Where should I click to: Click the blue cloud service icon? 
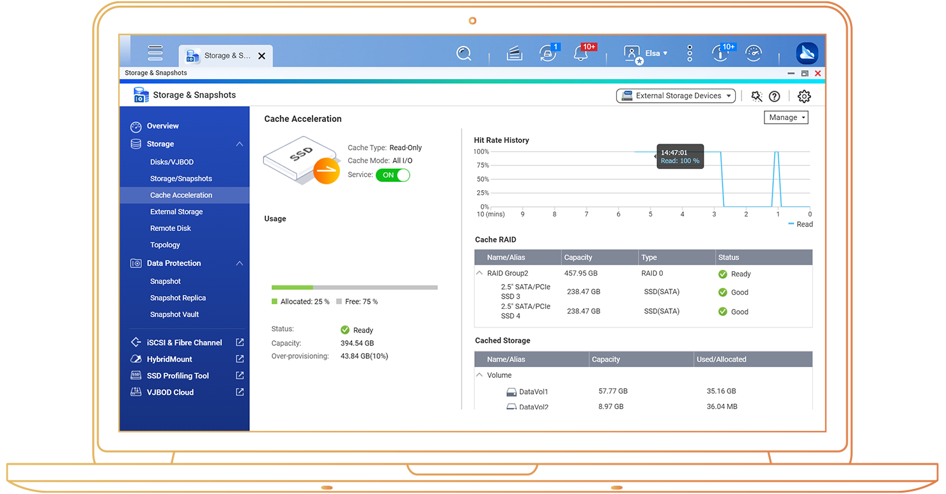point(807,54)
